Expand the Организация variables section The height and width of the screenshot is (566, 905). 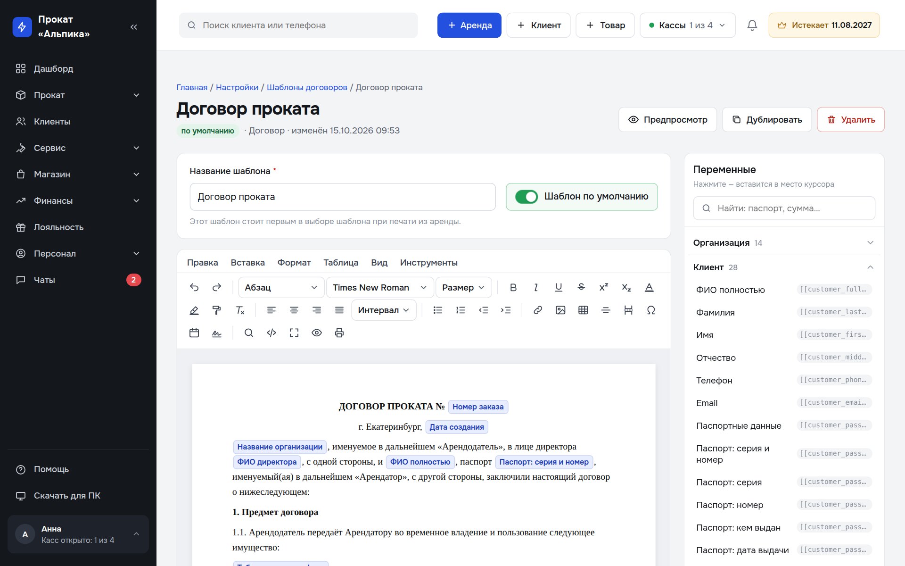coord(784,242)
